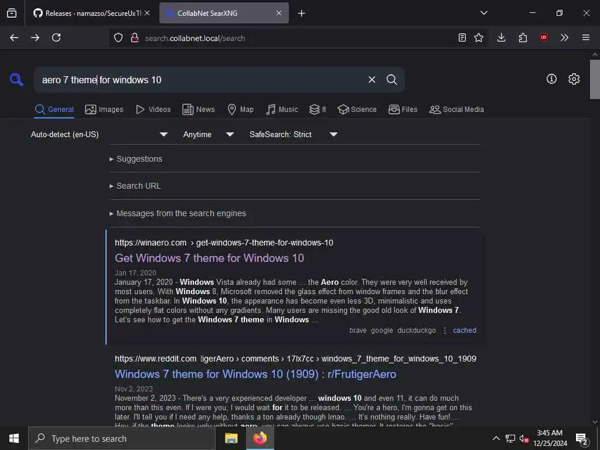The image size is (600, 450).
Task: Open Get Windows 7 theme result
Action: coord(209,258)
